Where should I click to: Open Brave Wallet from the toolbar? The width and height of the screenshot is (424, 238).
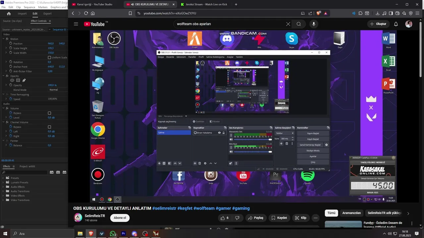tap(397, 13)
